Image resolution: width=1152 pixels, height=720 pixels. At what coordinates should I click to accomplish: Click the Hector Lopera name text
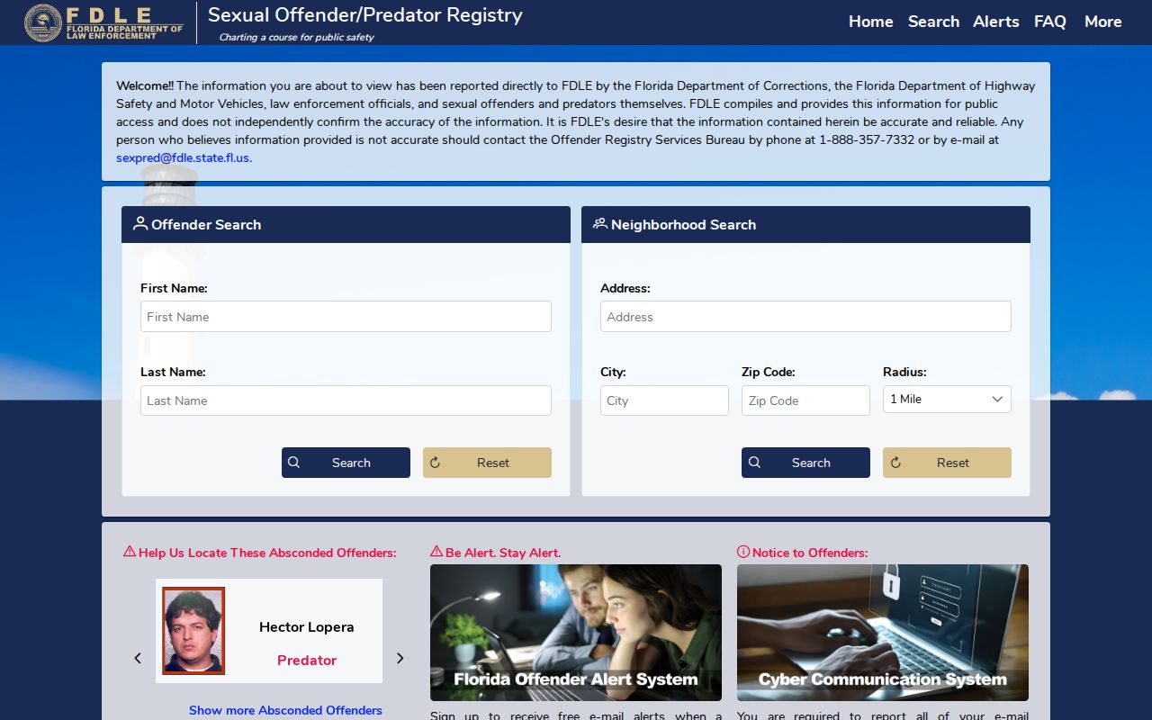[x=306, y=627]
